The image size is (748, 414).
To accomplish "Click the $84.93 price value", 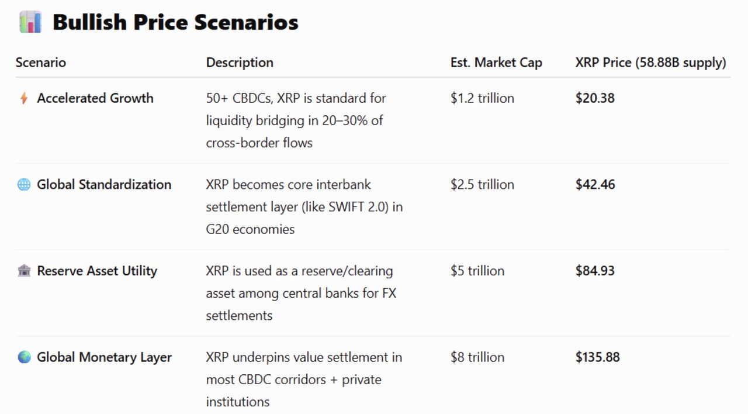I will [x=595, y=271].
